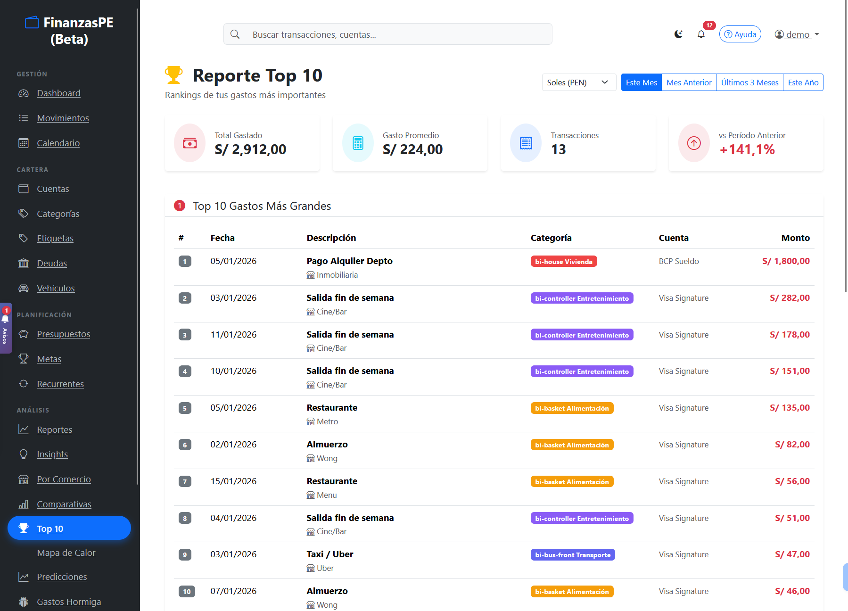Focus the Buscar transacciones search field

[387, 34]
